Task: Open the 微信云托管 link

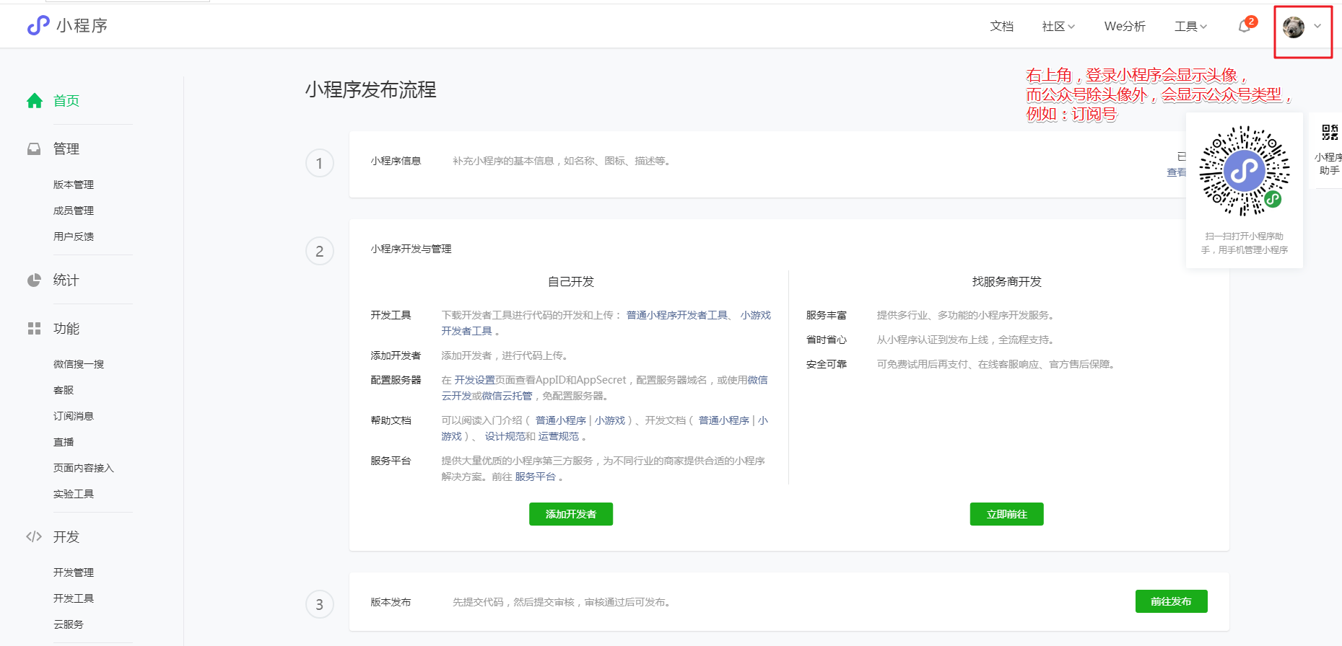Action: pyautogui.click(x=507, y=396)
